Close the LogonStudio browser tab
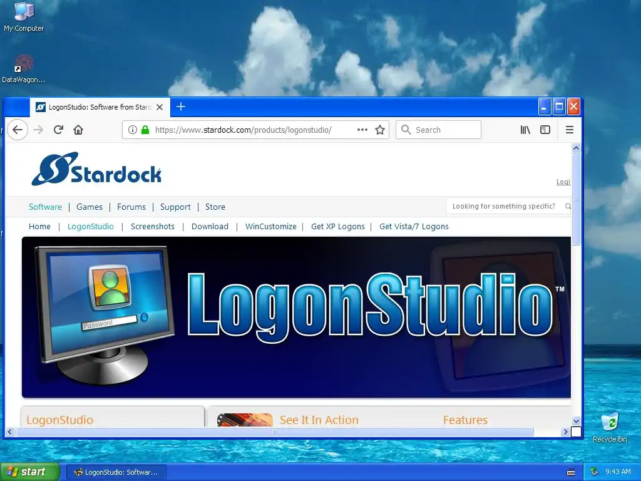The height and width of the screenshot is (481, 641). [160, 107]
